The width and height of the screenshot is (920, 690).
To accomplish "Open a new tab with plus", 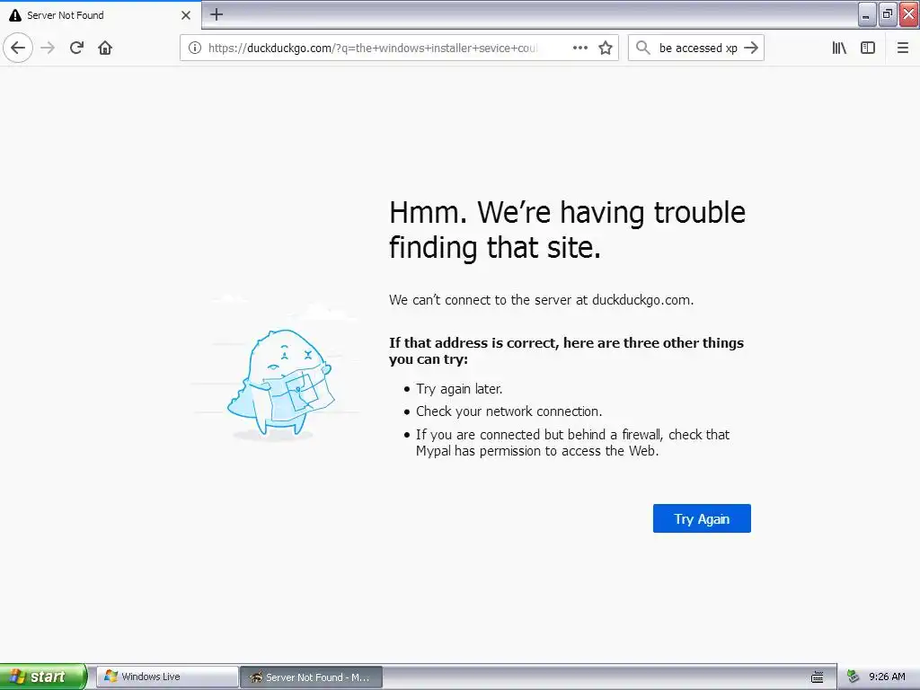I will (x=217, y=14).
